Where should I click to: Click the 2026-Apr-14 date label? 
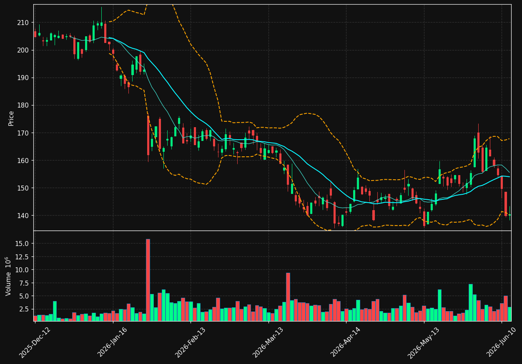pos(346,342)
